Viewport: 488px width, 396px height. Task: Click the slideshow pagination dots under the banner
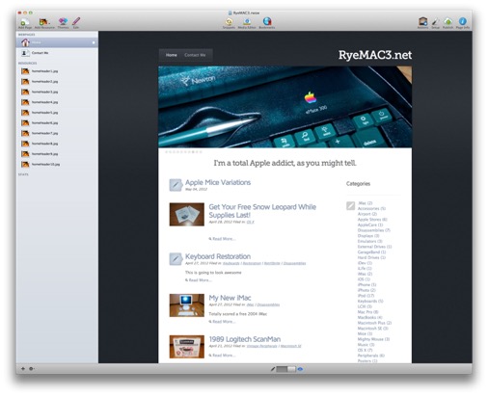tap(183, 152)
